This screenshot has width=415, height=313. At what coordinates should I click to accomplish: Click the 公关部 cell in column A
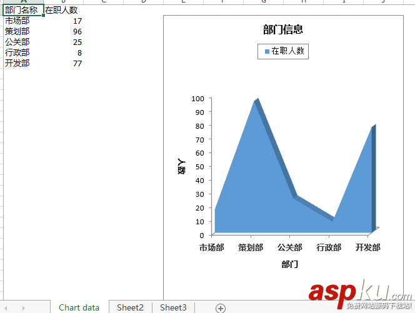tap(23, 42)
